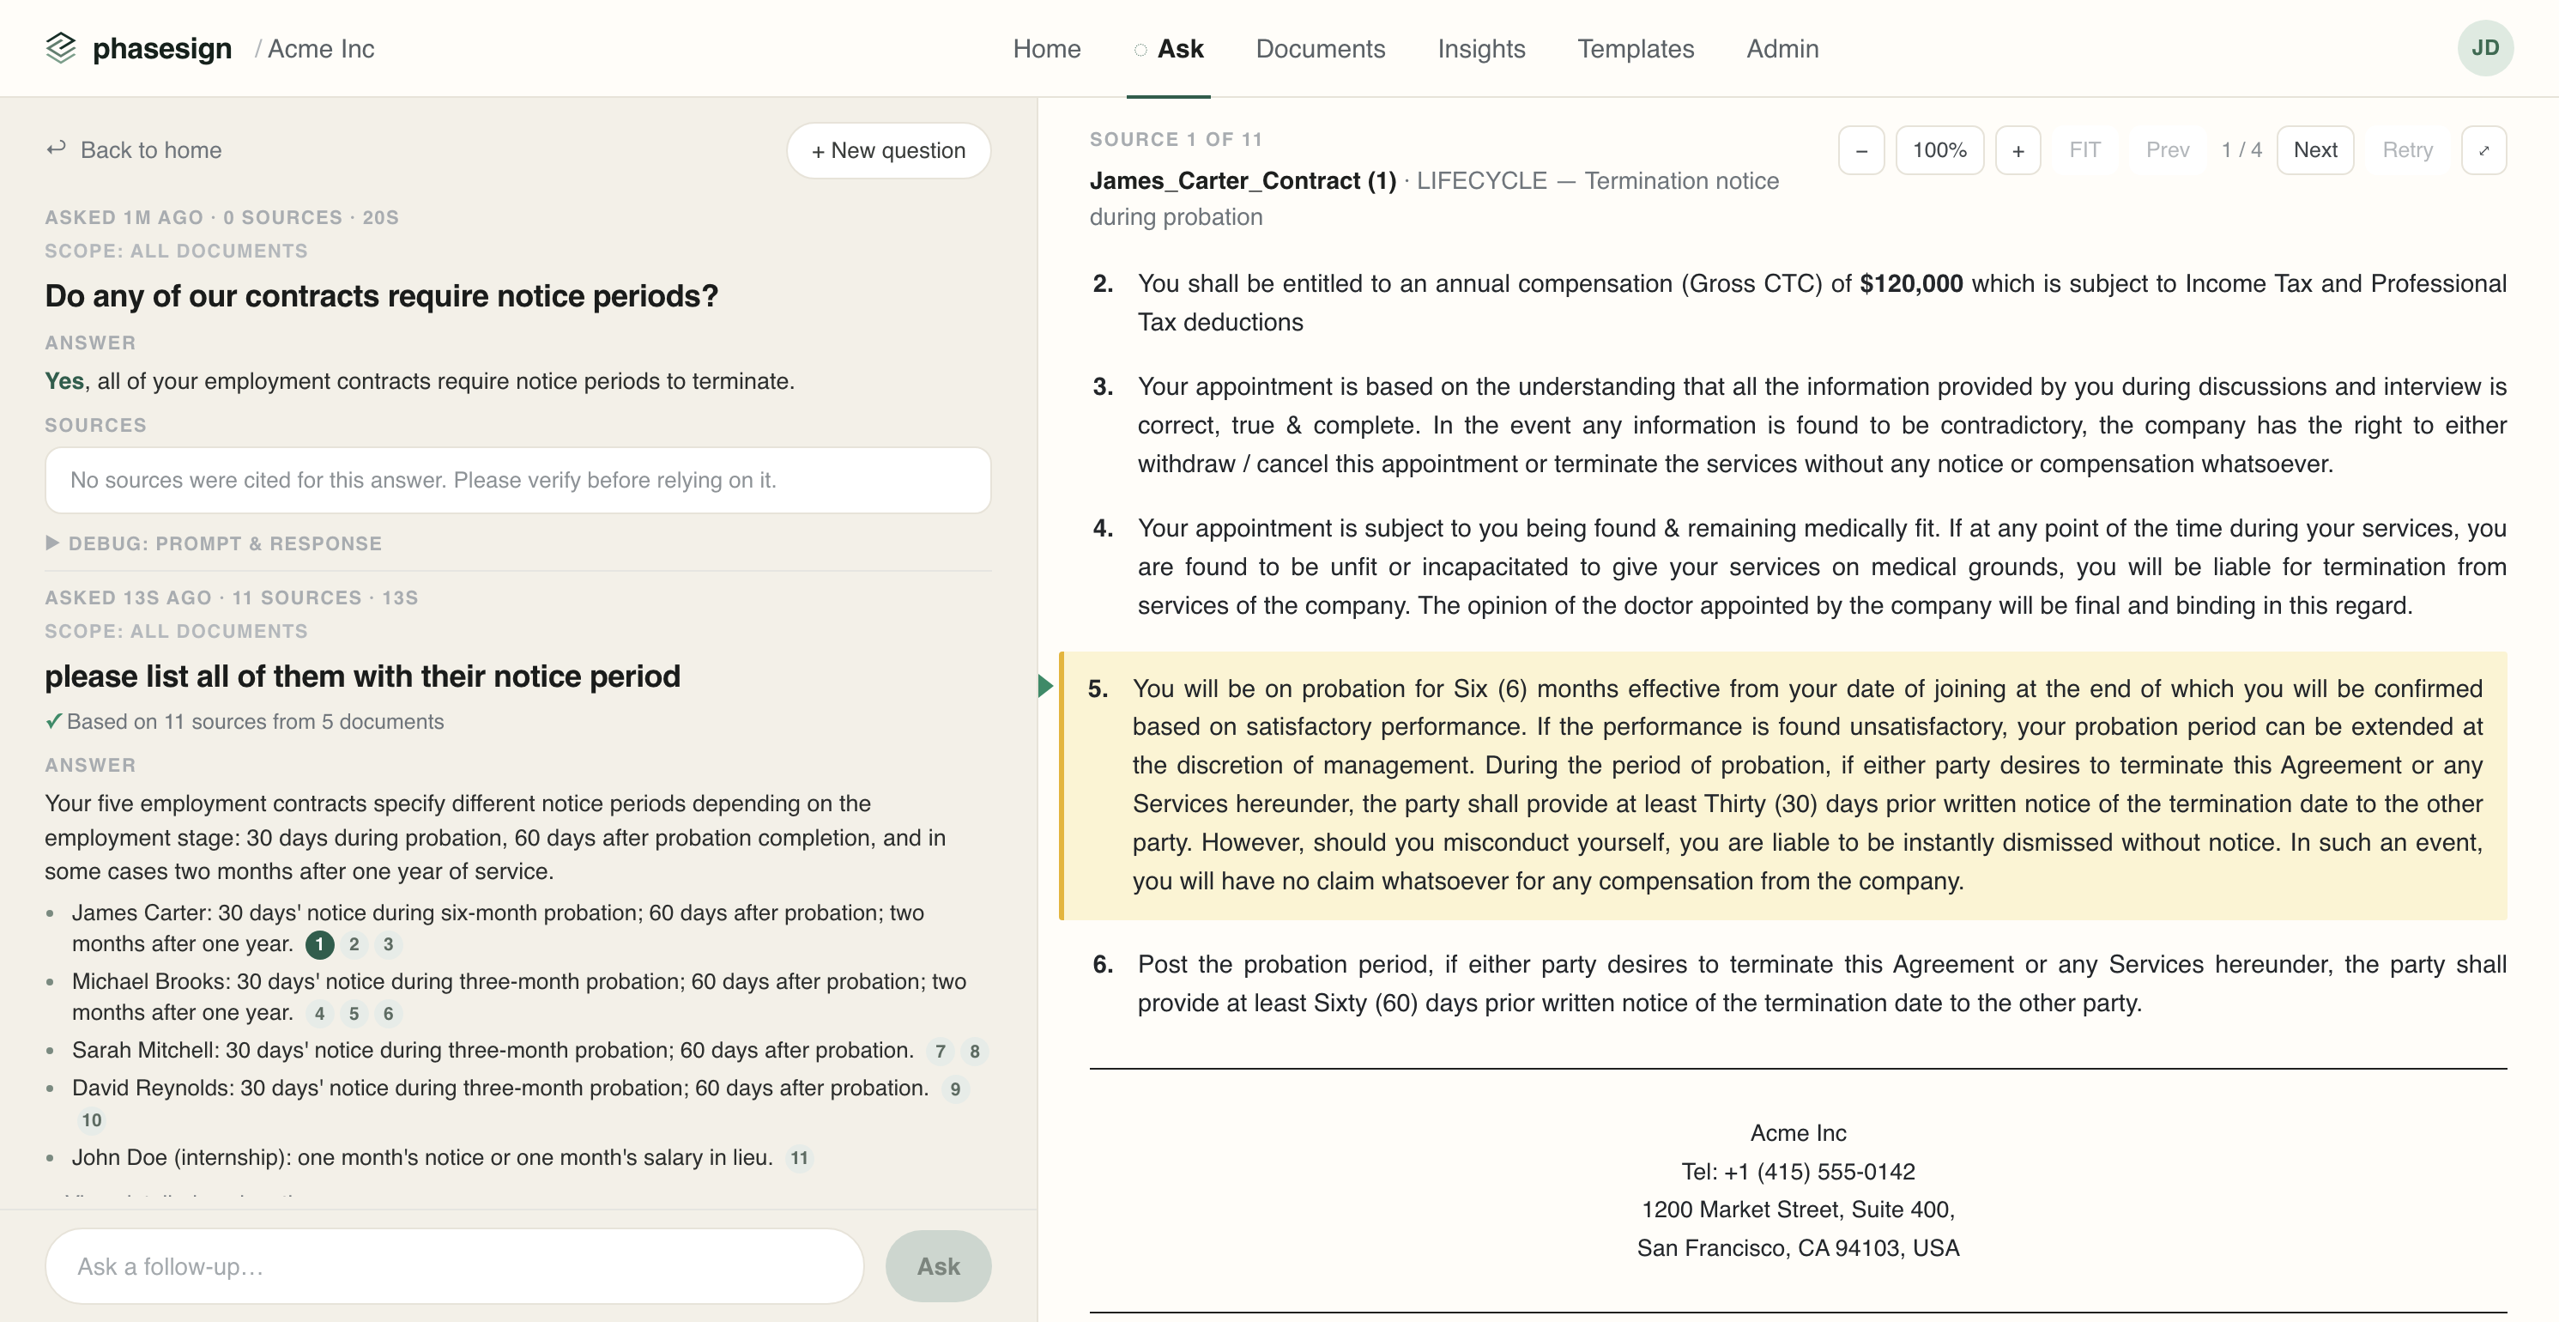
Task: Open citation 1 for James Carter
Action: click(319, 944)
